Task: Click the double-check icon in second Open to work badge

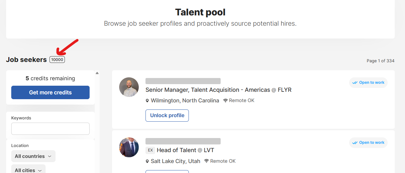Action: tap(355, 143)
